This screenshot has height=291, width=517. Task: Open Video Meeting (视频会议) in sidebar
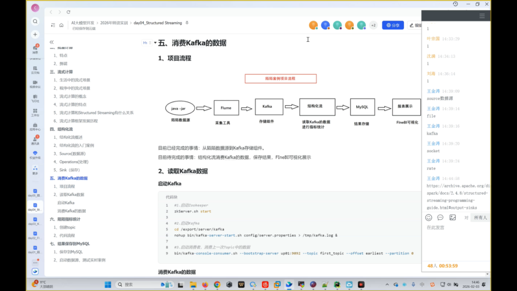click(35, 83)
